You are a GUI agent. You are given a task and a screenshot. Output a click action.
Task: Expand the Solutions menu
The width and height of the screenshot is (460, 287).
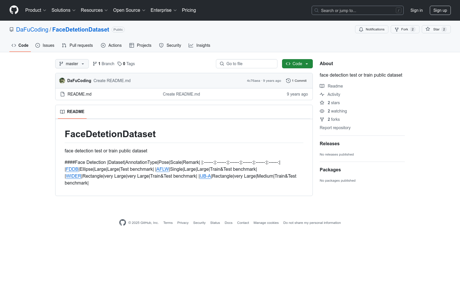[64, 10]
